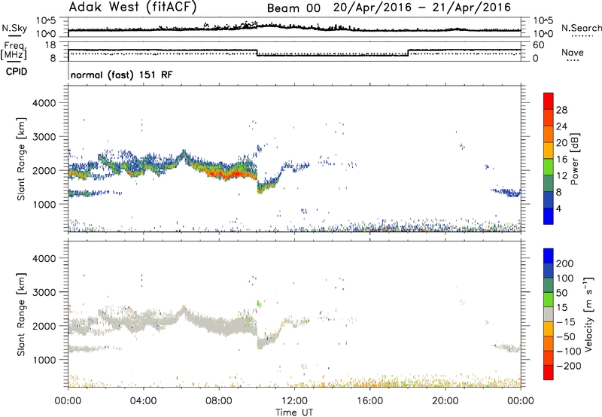
Task: Click '1000' on velocity panel range axis
Action: 44,360
